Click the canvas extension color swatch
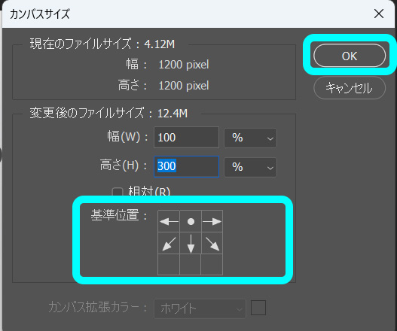The width and height of the screenshot is (397, 331). pos(258,308)
